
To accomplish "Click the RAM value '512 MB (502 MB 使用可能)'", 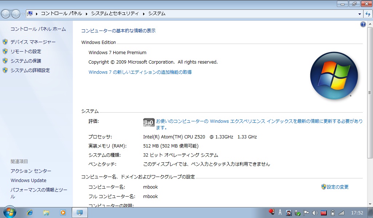I will pos(171,146).
